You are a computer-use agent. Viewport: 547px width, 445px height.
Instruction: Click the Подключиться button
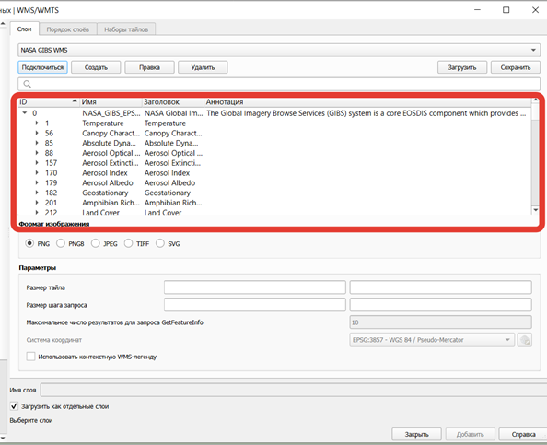[42, 67]
